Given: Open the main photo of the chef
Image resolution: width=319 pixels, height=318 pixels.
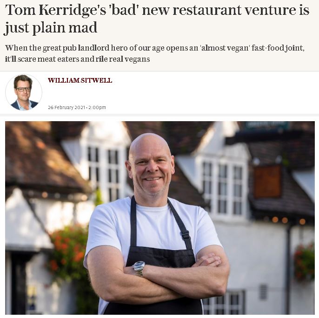Looking at the screenshot, I should 160,218.
